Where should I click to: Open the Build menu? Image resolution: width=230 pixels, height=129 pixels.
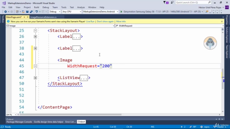36,7
